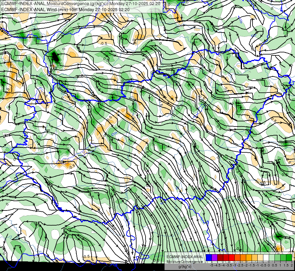Click the legend scale value -1

(257, 265)
